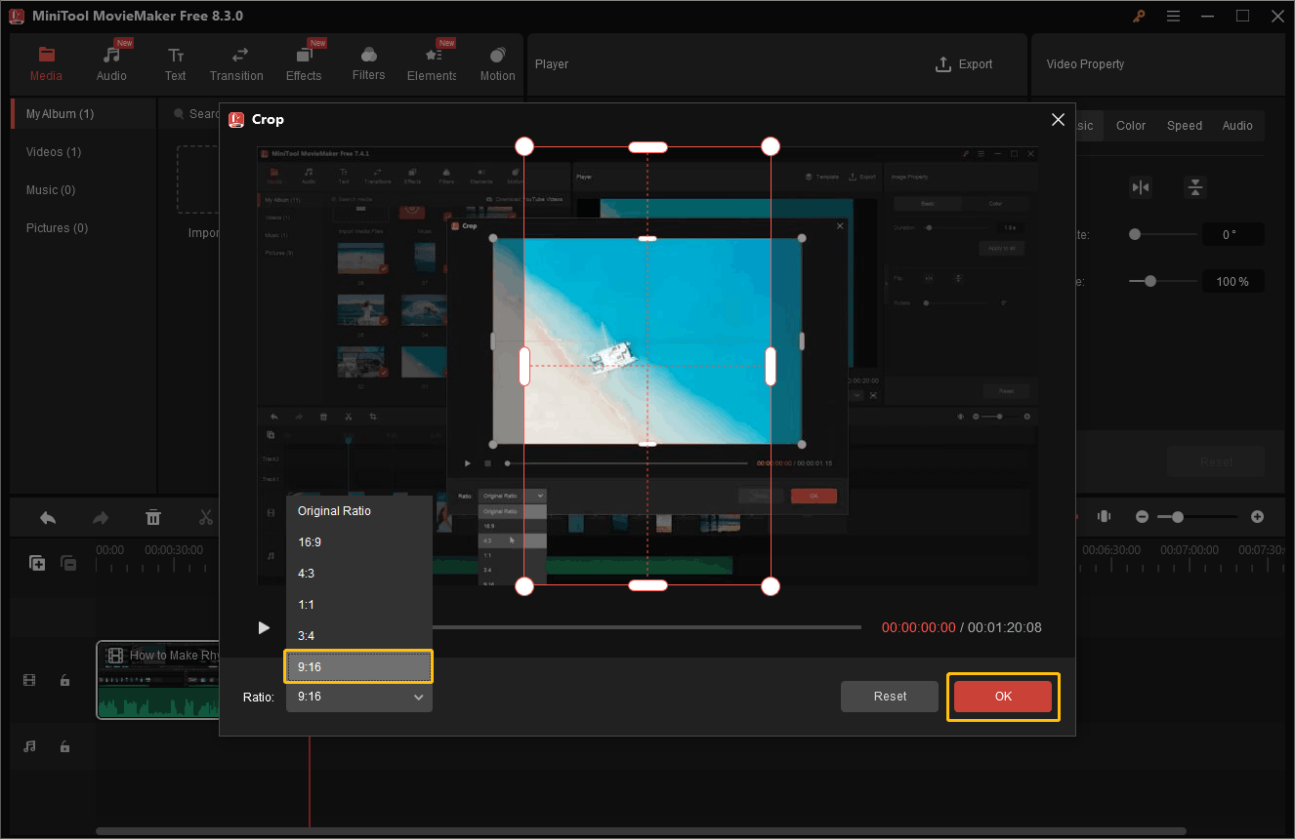The image size is (1295, 839).
Task: Choose Original Ratio from ratio list
Action: coord(358,511)
